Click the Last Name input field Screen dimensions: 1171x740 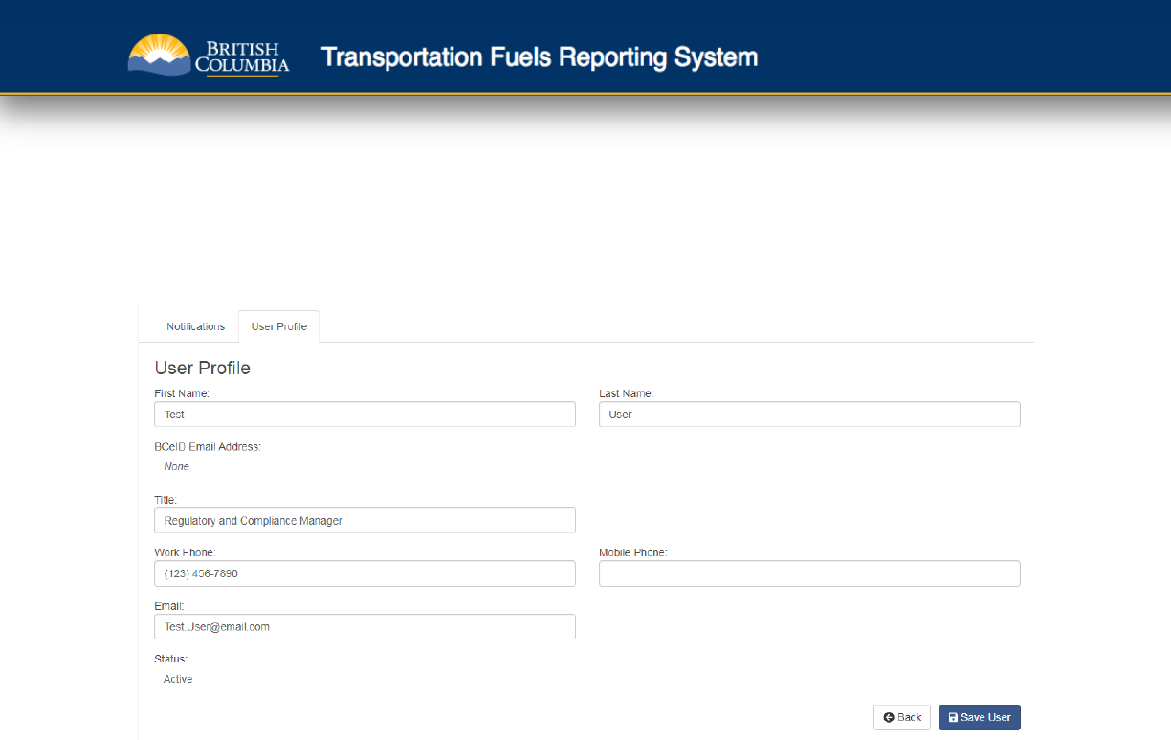pyautogui.click(x=809, y=414)
